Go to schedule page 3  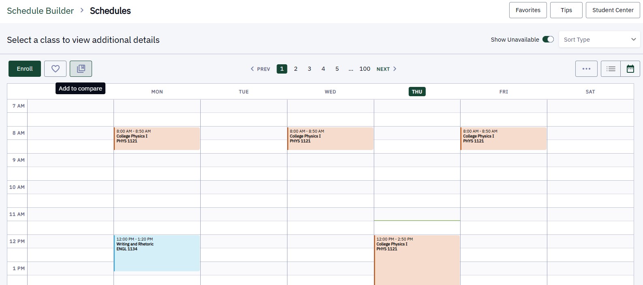(309, 69)
